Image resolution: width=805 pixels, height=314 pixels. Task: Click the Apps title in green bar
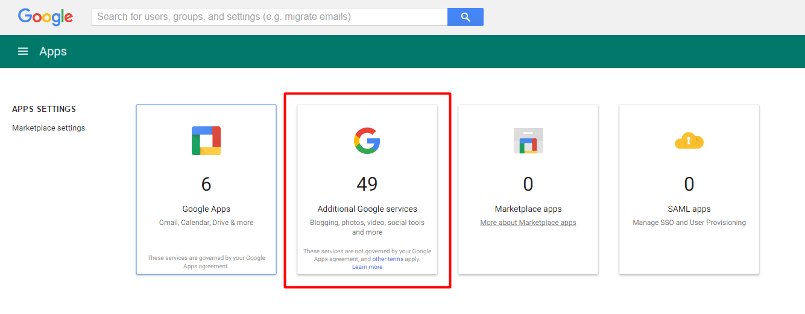pyautogui.click(x=53, y=52)
